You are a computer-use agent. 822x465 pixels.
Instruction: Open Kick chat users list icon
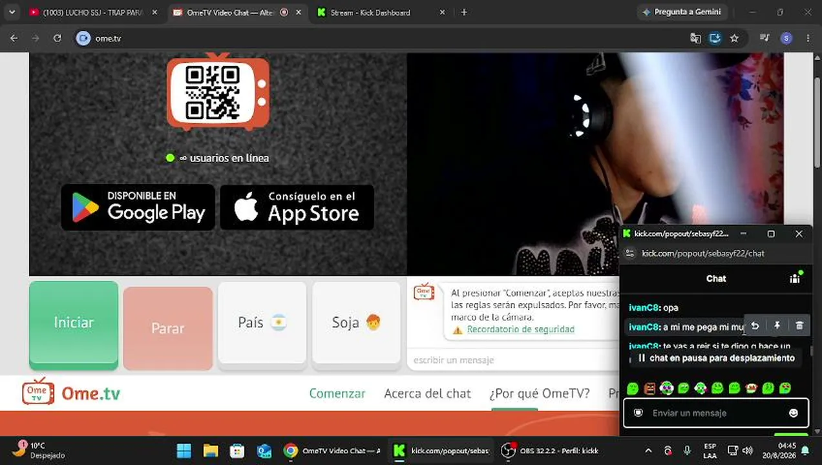click(x=795, y=278)
